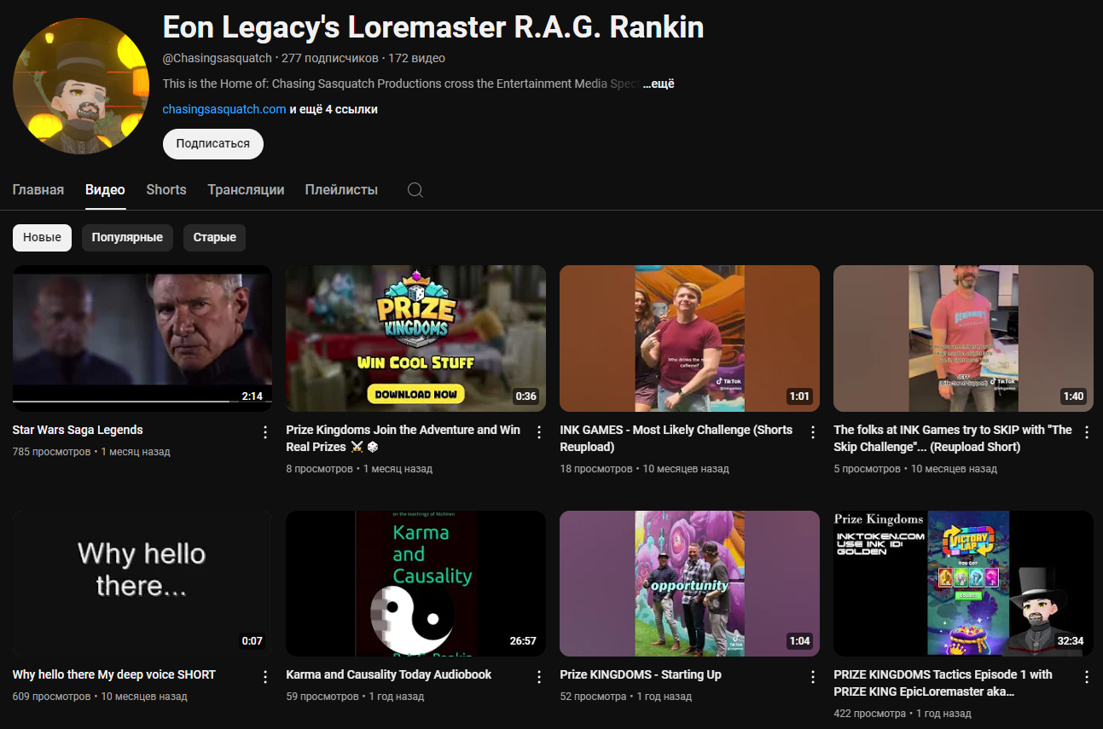Click the 26:57 duration badge
The image size is (1103, 729).
[523, 641]
